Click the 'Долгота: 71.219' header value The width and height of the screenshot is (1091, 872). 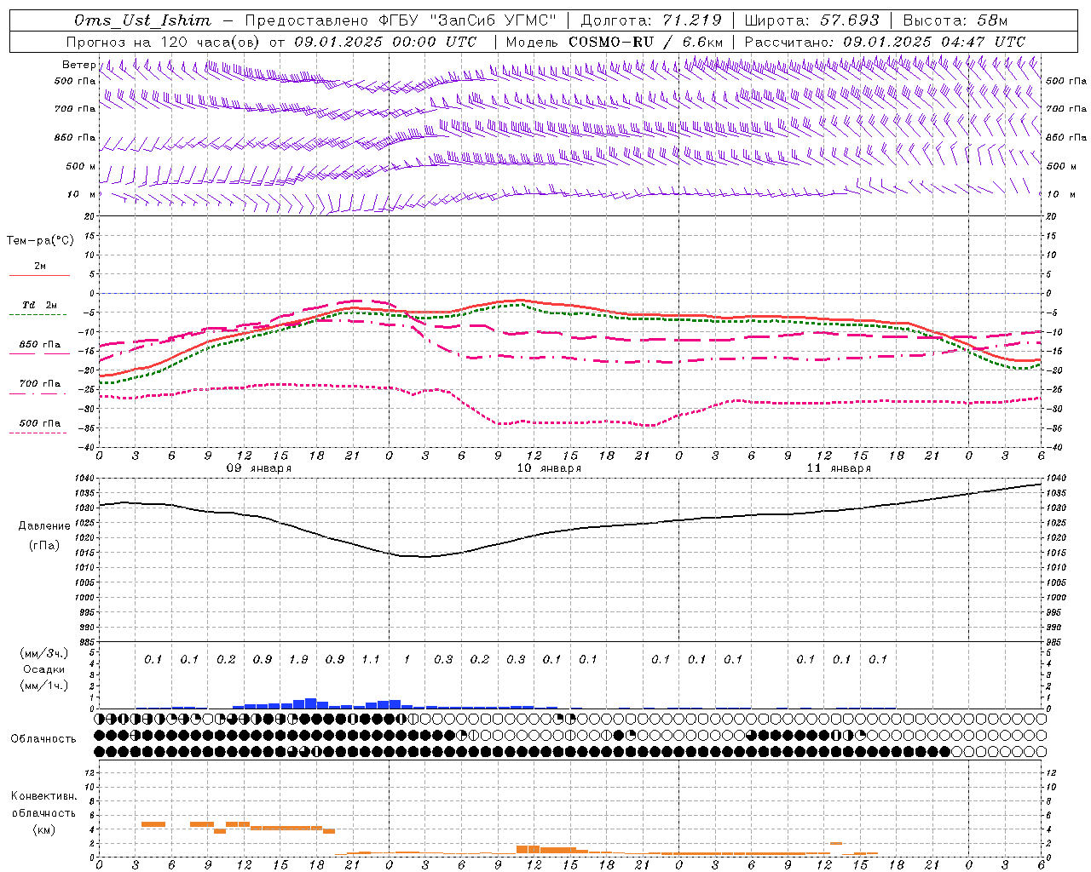pos(651,20)
